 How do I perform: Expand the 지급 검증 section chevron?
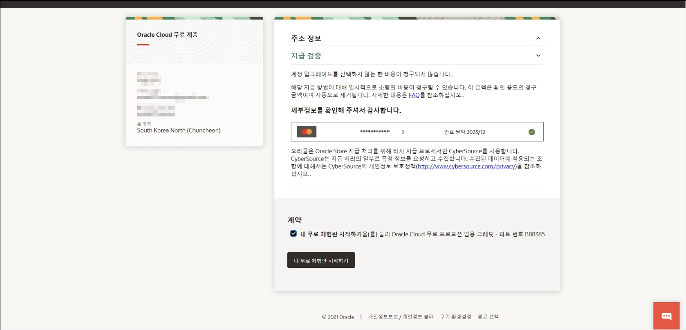[x=539, y=56]
